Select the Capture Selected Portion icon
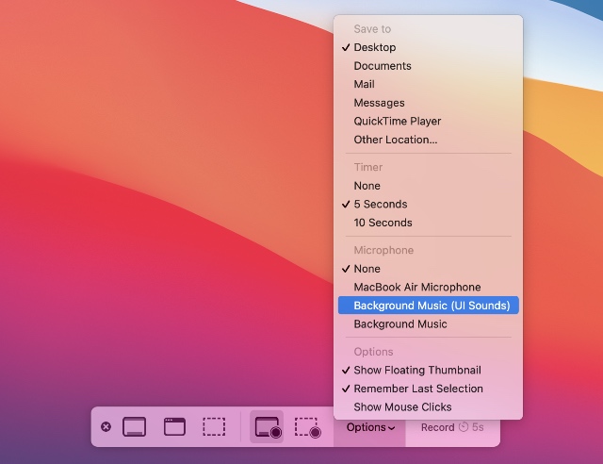This screenshot has height=464, width=603. 214,426
